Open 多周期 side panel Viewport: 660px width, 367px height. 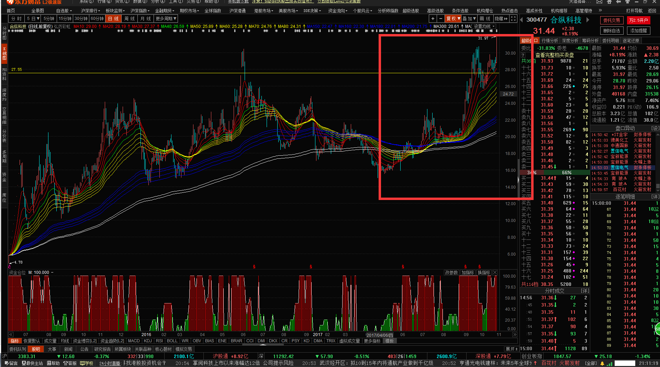(x=4, y=156)
